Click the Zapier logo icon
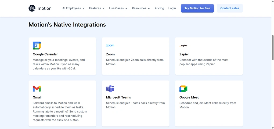The image size is (274, 129). pyautogui.click(x=183, y=45)
